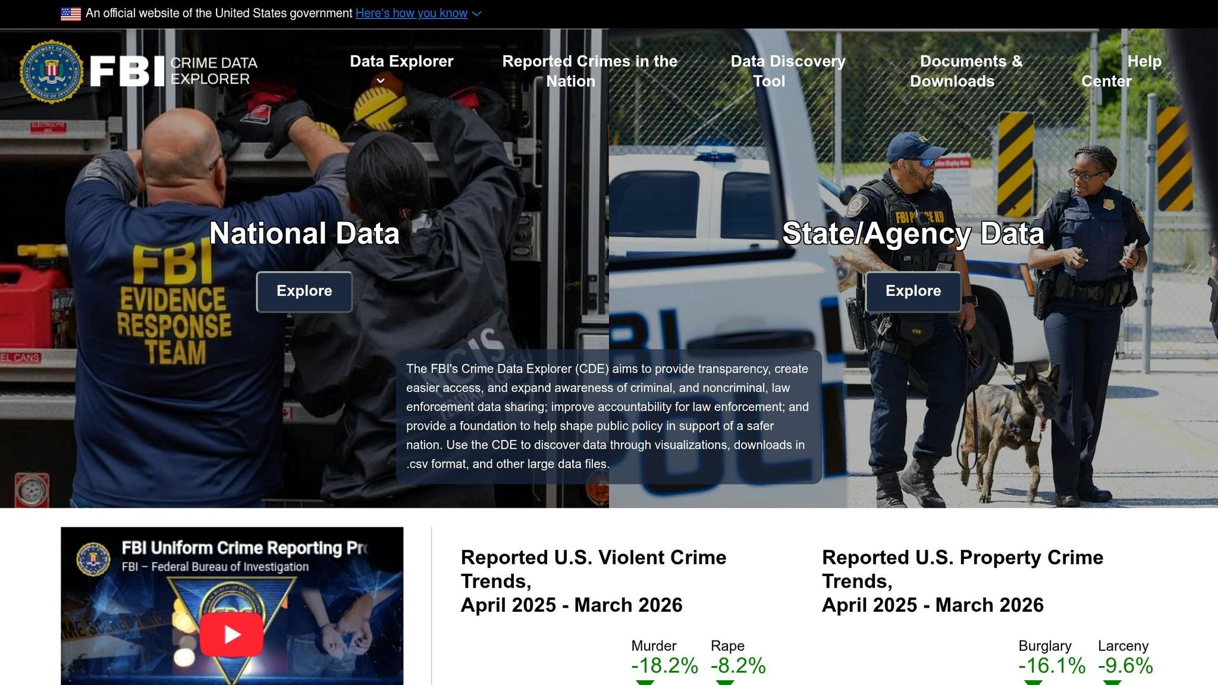Open the Help Center
1218x685 pixels.
1121,71
